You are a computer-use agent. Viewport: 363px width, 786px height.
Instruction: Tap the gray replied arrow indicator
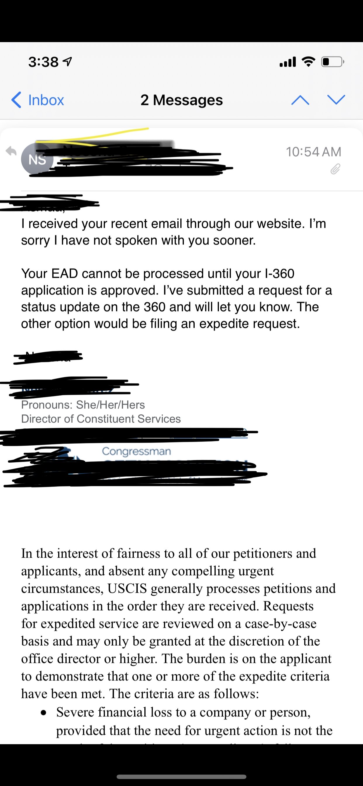[x=11, y=151]
